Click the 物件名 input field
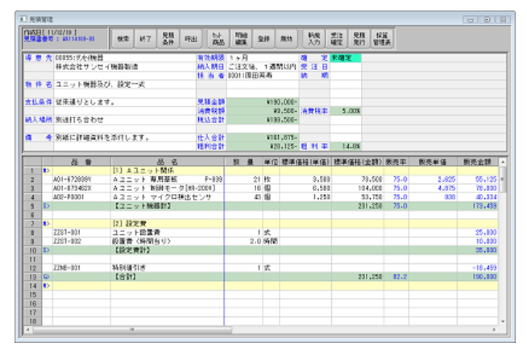The image size is (527, 355). [x=122, y=85]
